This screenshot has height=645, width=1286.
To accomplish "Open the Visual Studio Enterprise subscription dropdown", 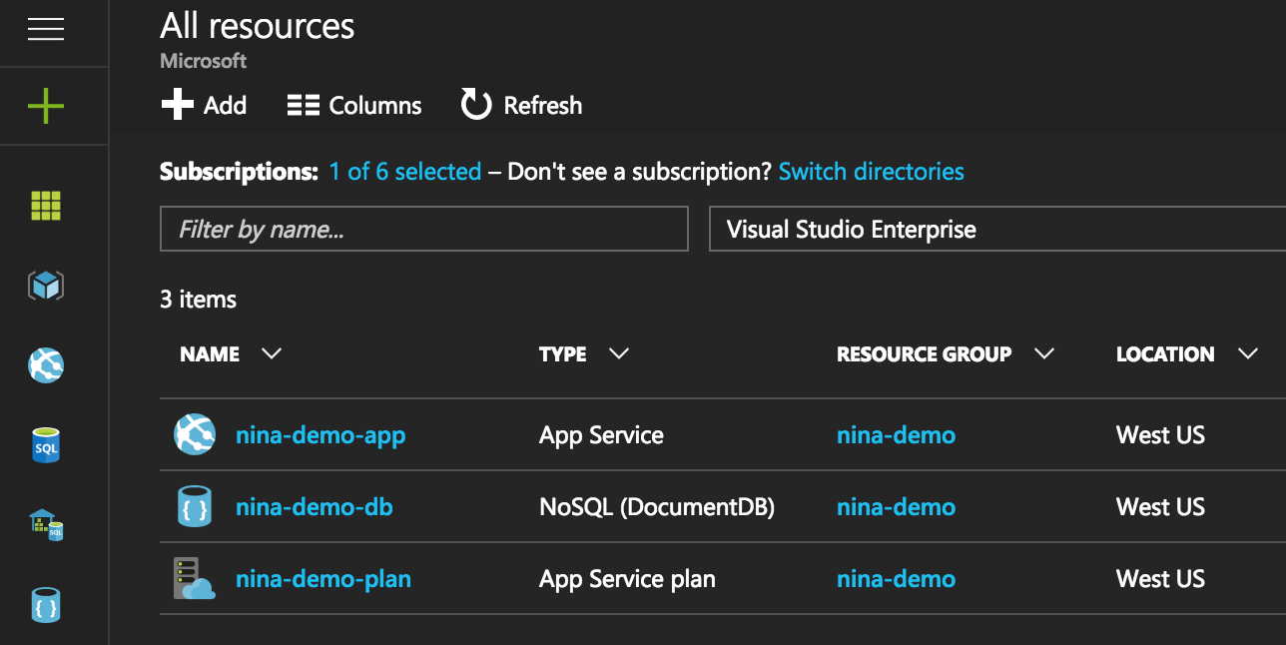I will (x=996, y=230).
